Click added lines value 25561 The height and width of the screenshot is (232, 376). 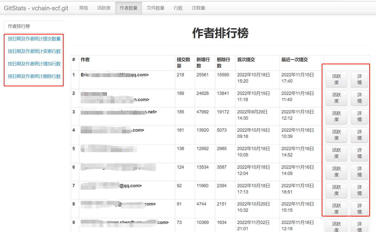click(202, 75)
